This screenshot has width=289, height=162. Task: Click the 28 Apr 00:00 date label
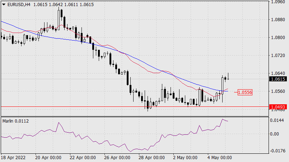click(152, 158)
